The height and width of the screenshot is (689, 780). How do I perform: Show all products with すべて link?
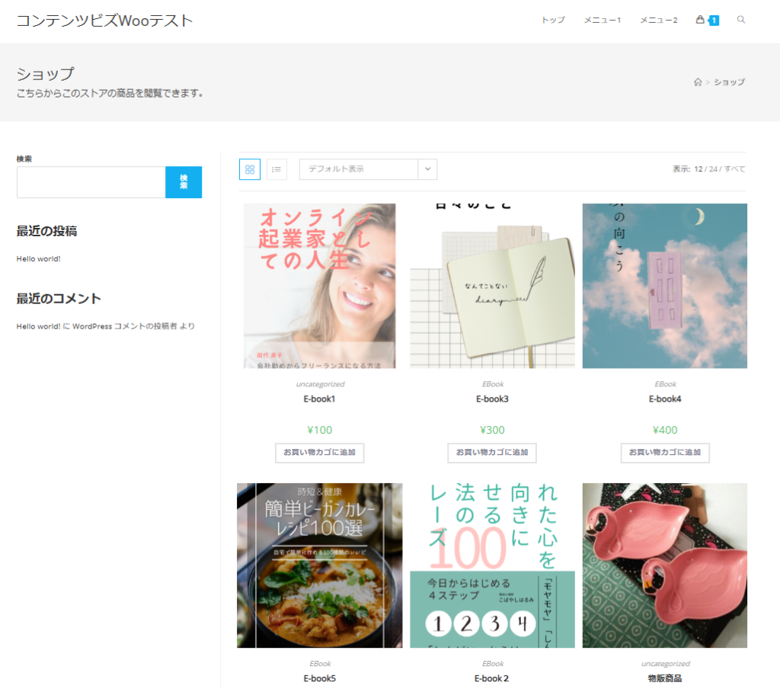[x=734, y=169]
